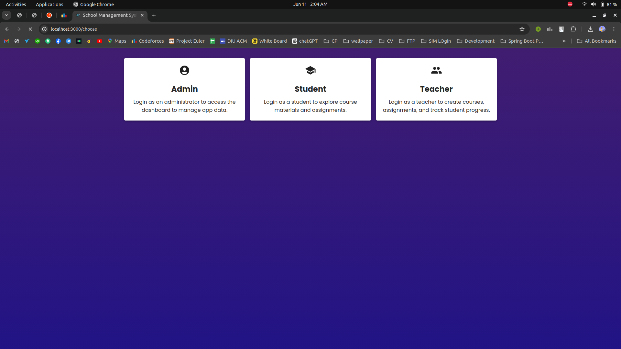
Task: Click the back navigation arrow
Action: pos(7,29)
